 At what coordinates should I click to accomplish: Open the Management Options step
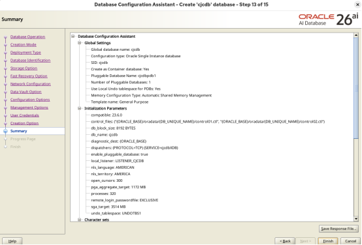(x=29, y=108)
